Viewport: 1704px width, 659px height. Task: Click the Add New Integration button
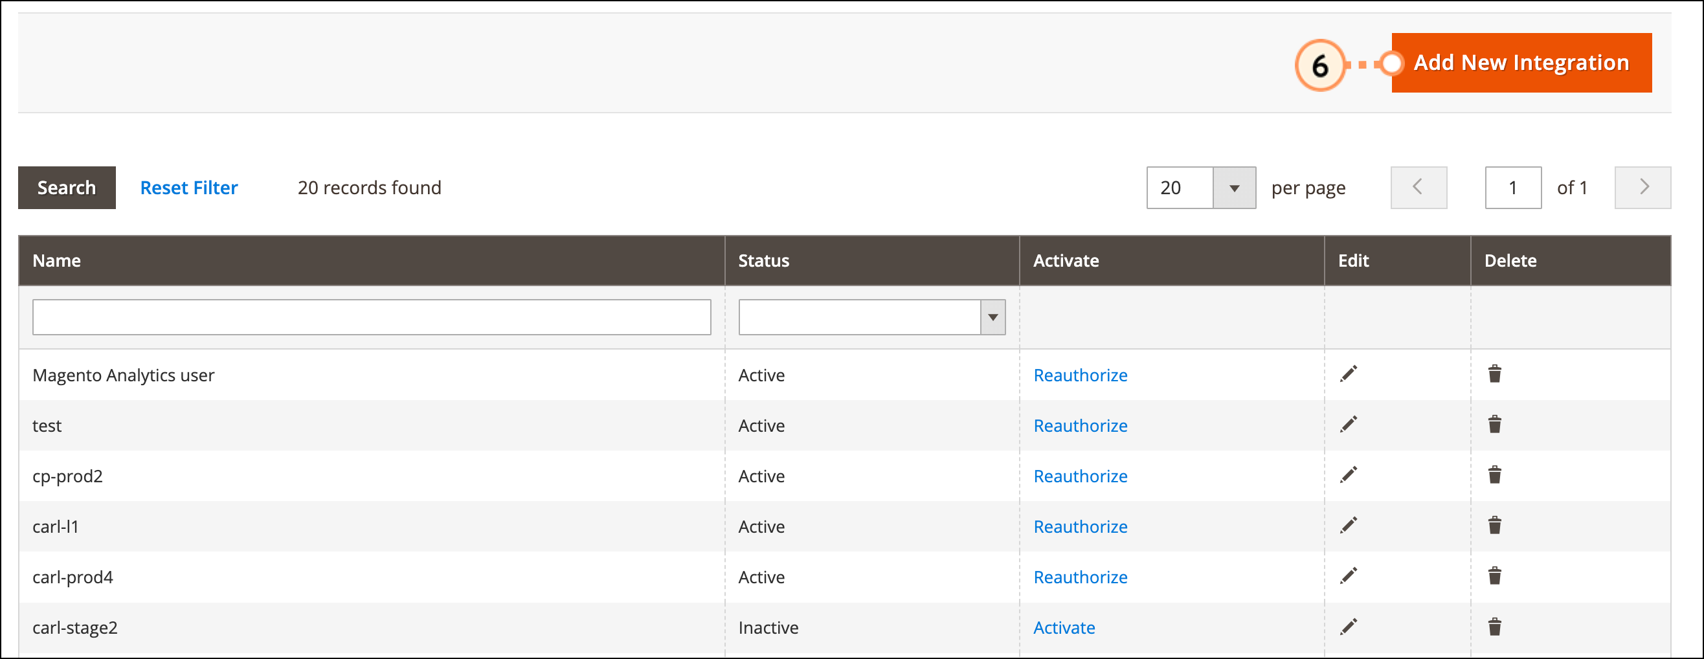click(1521, 63)
